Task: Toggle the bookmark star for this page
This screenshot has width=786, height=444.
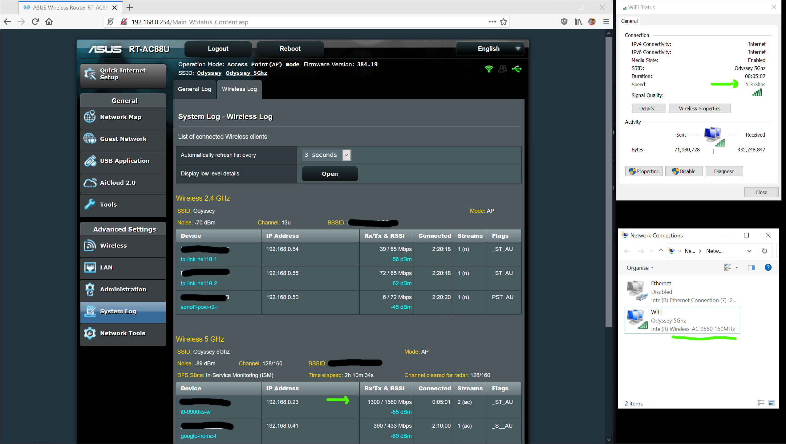Action: [504, 22]
